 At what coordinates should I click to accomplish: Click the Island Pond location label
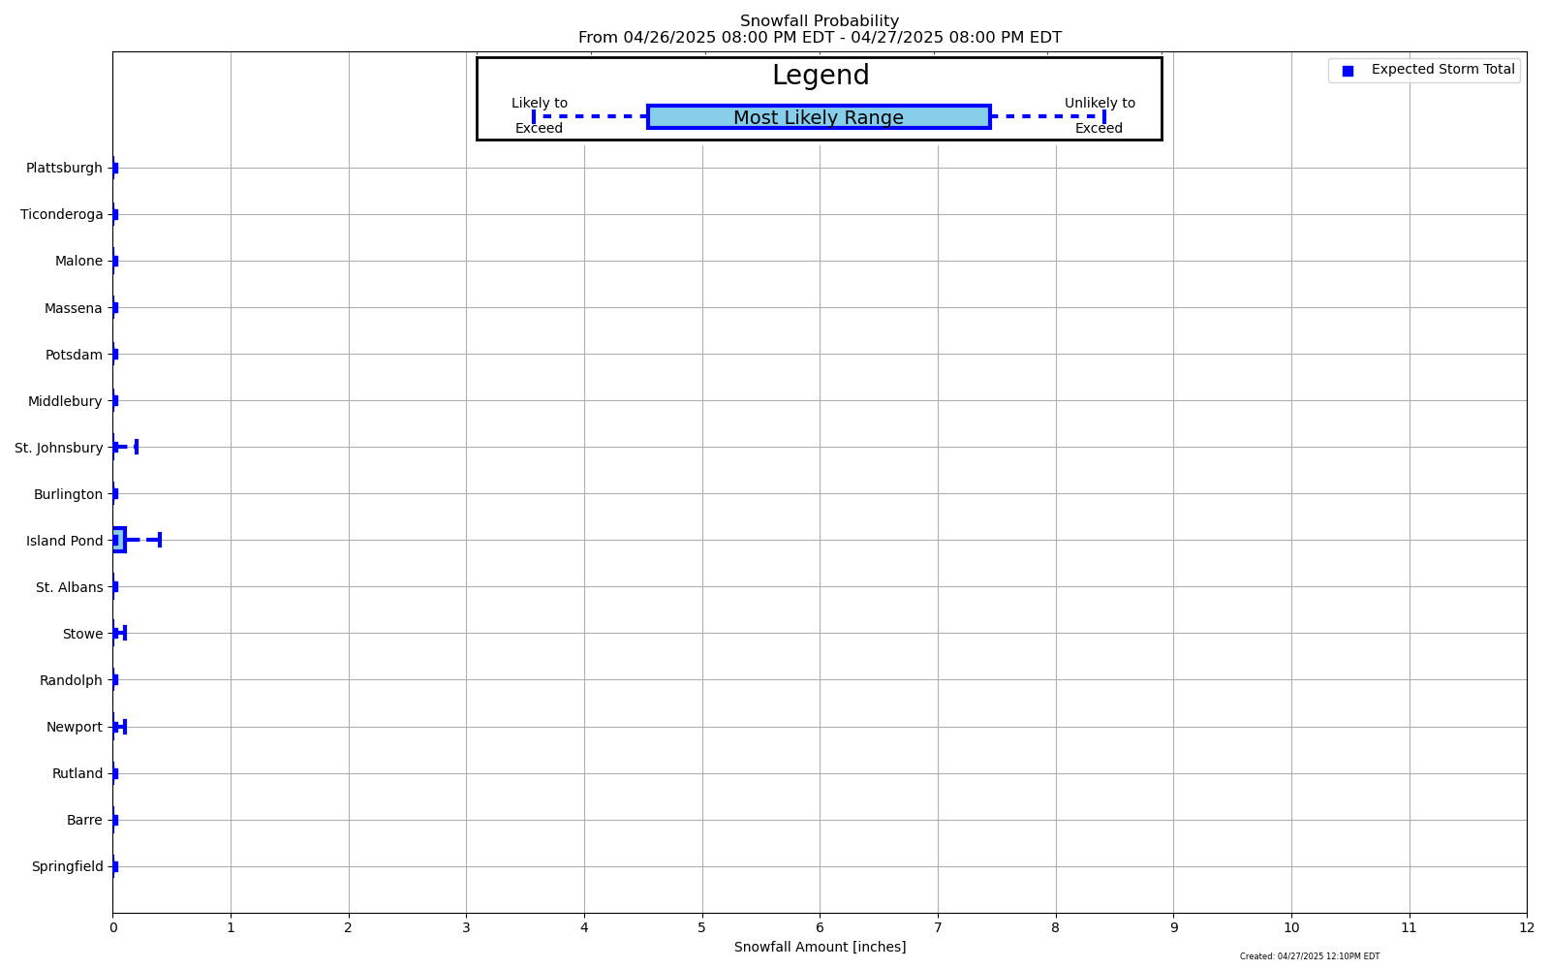tap(65, 541)
